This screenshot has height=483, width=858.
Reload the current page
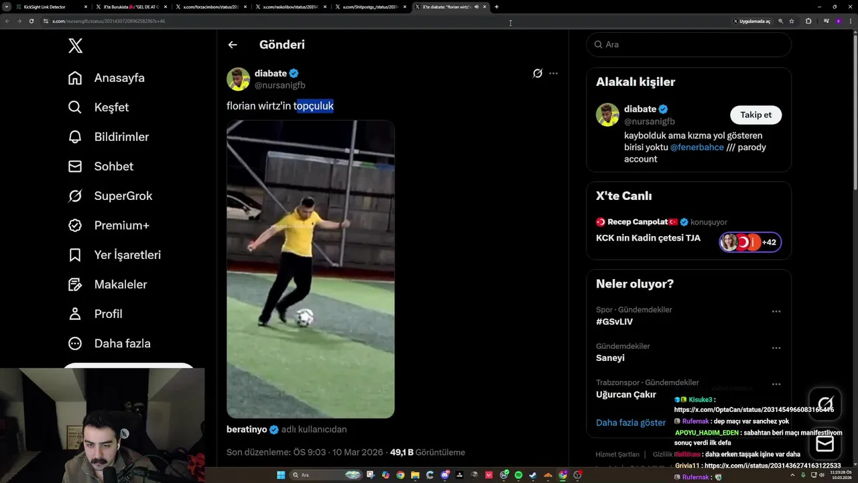pyautogui.click(x=31, y=21)
